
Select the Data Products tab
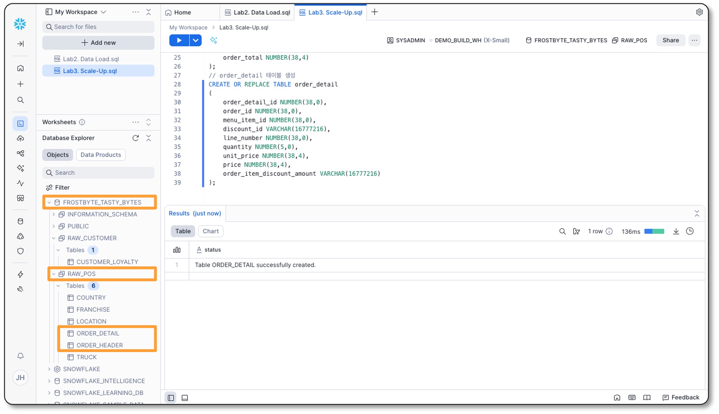[x=101, y=155]
